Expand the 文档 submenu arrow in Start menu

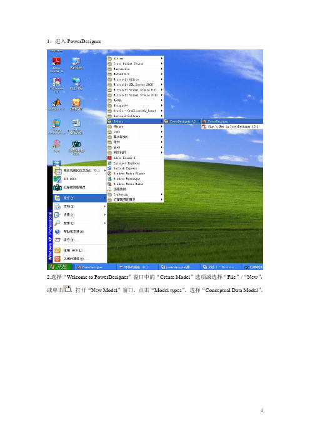pos(105,206)
